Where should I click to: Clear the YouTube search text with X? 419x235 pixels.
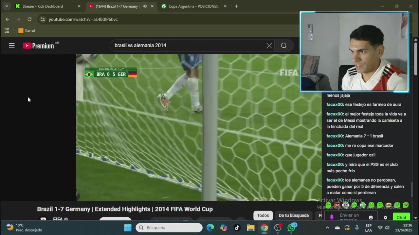click(269, 46)
